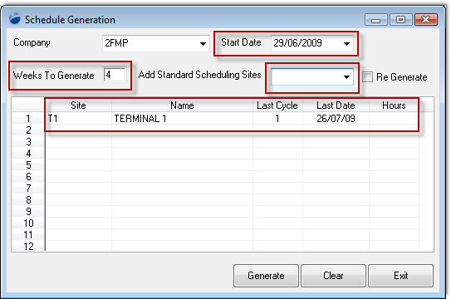Click the TERMINAL 1 name cell
This screenshot has height=299, width=451.
[x=182, y=119]
